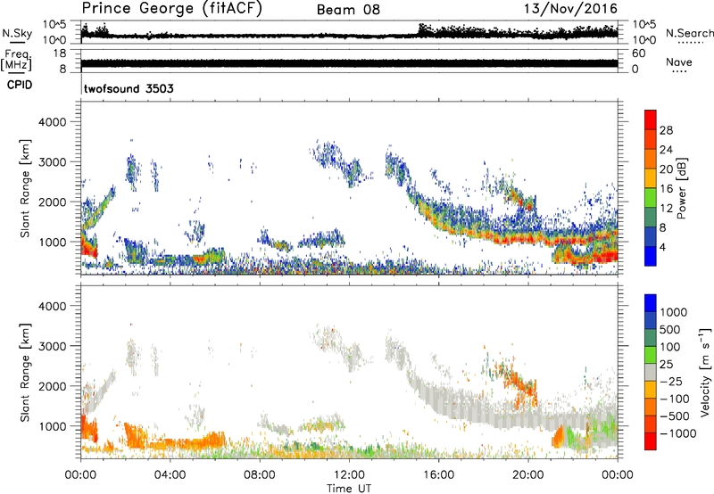
Task: Select the Beam 08 label
Action: [348, 10]
